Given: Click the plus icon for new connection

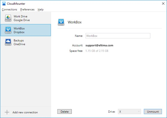Looking at the screenshot, I should click(7, 112).
